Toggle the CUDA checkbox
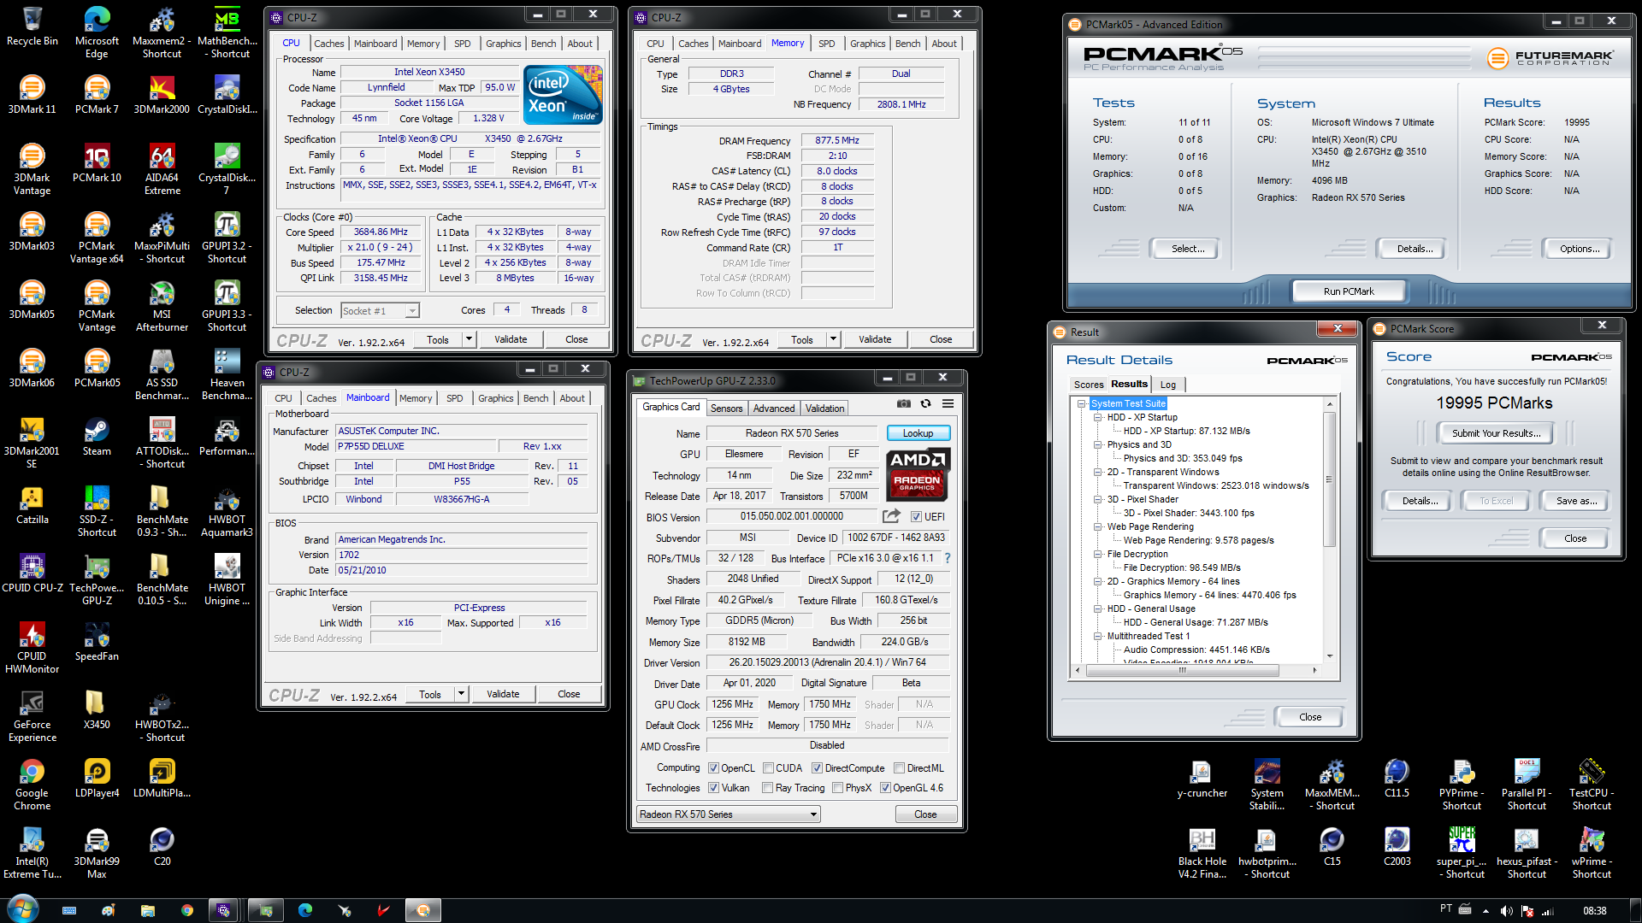 tap(768, 768)
